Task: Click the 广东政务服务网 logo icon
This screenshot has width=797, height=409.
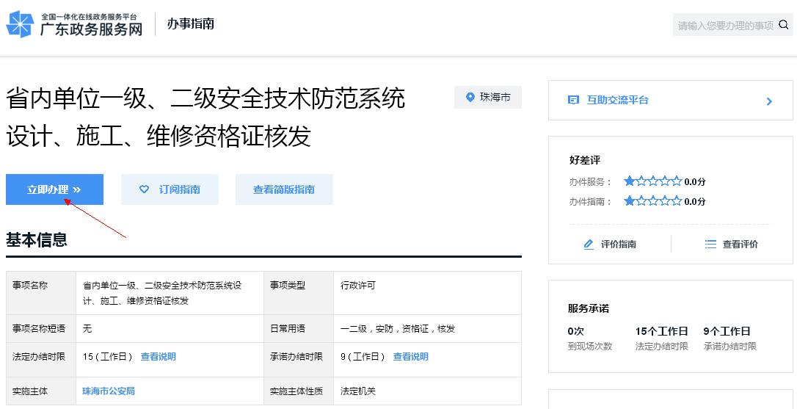Action: 21,24
